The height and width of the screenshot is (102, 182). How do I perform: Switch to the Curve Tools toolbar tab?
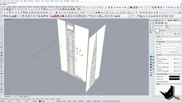point(36,7)
